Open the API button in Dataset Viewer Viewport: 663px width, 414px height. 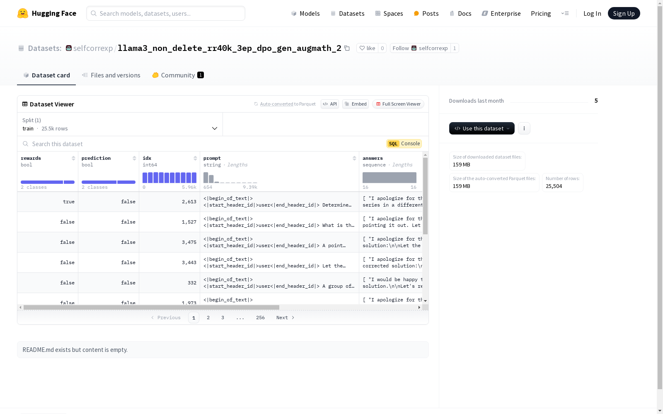tap(330, 104)
